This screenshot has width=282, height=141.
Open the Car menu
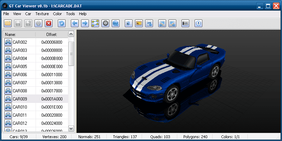click(x=28, y=14)
